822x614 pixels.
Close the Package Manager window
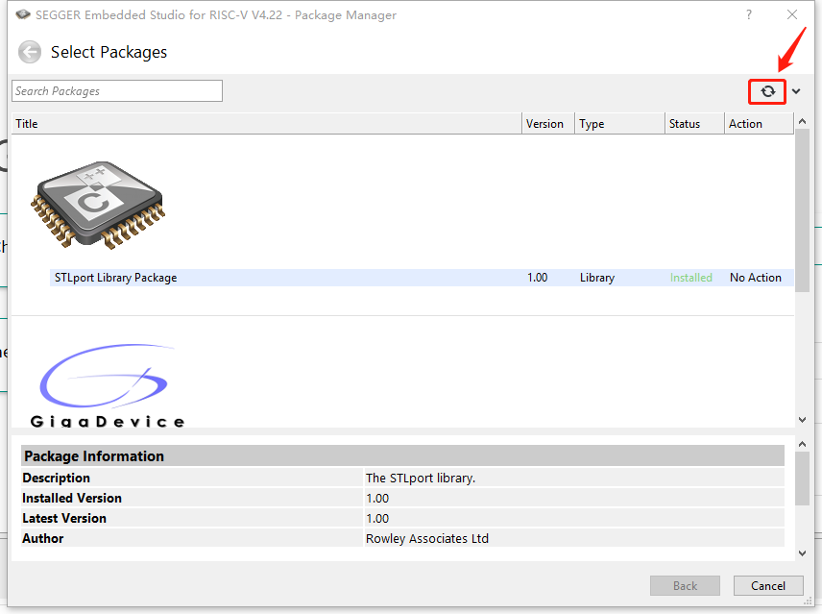[x=792, y=14]
